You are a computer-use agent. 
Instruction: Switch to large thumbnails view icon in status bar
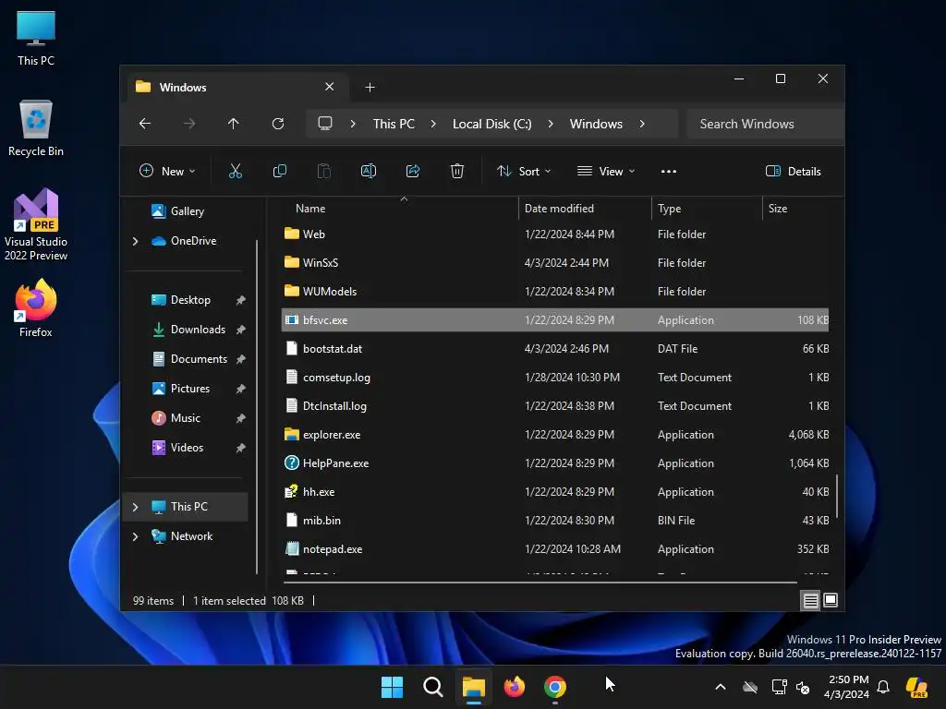(x=831, y=600)
